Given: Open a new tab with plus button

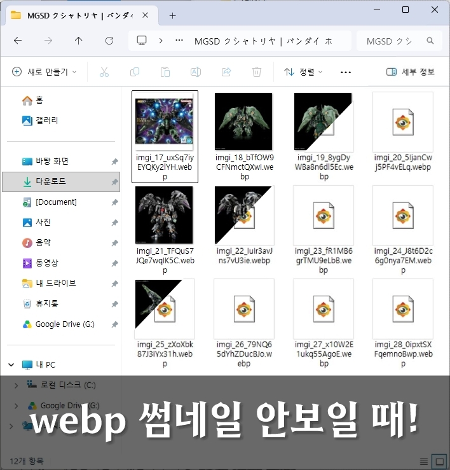Looking at the screenshot, I should (173, 16).
